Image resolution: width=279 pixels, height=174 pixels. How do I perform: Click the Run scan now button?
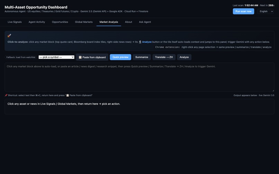pyautogui.click(x=243, y=11)
